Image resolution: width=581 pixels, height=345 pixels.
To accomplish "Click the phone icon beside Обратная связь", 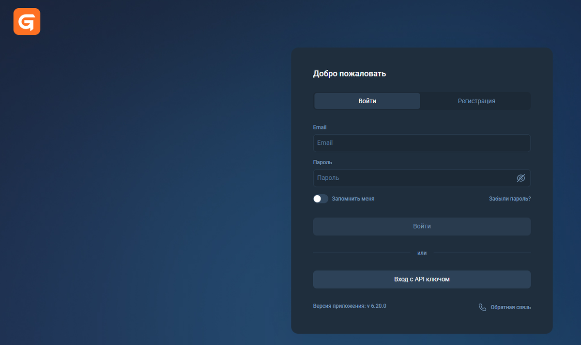I will click(x=482, y=307).
